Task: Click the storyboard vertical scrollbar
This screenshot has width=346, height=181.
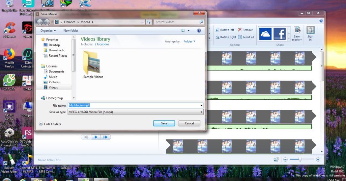Action: [322, 66]
